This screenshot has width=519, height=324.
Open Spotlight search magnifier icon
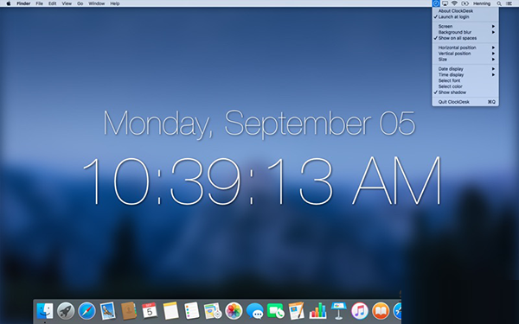coord(499,3)
